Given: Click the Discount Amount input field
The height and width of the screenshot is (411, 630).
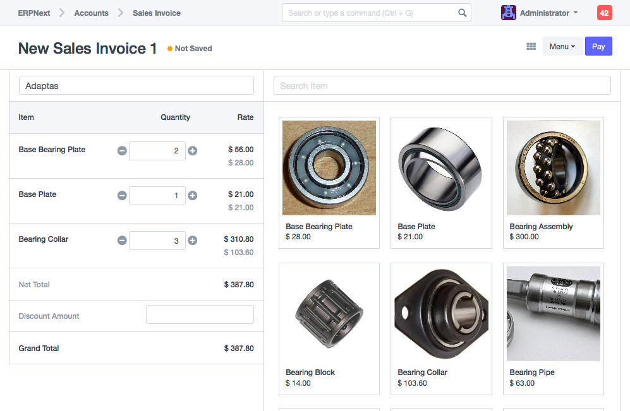Looking at the screenshot, I should click(200, 314).
